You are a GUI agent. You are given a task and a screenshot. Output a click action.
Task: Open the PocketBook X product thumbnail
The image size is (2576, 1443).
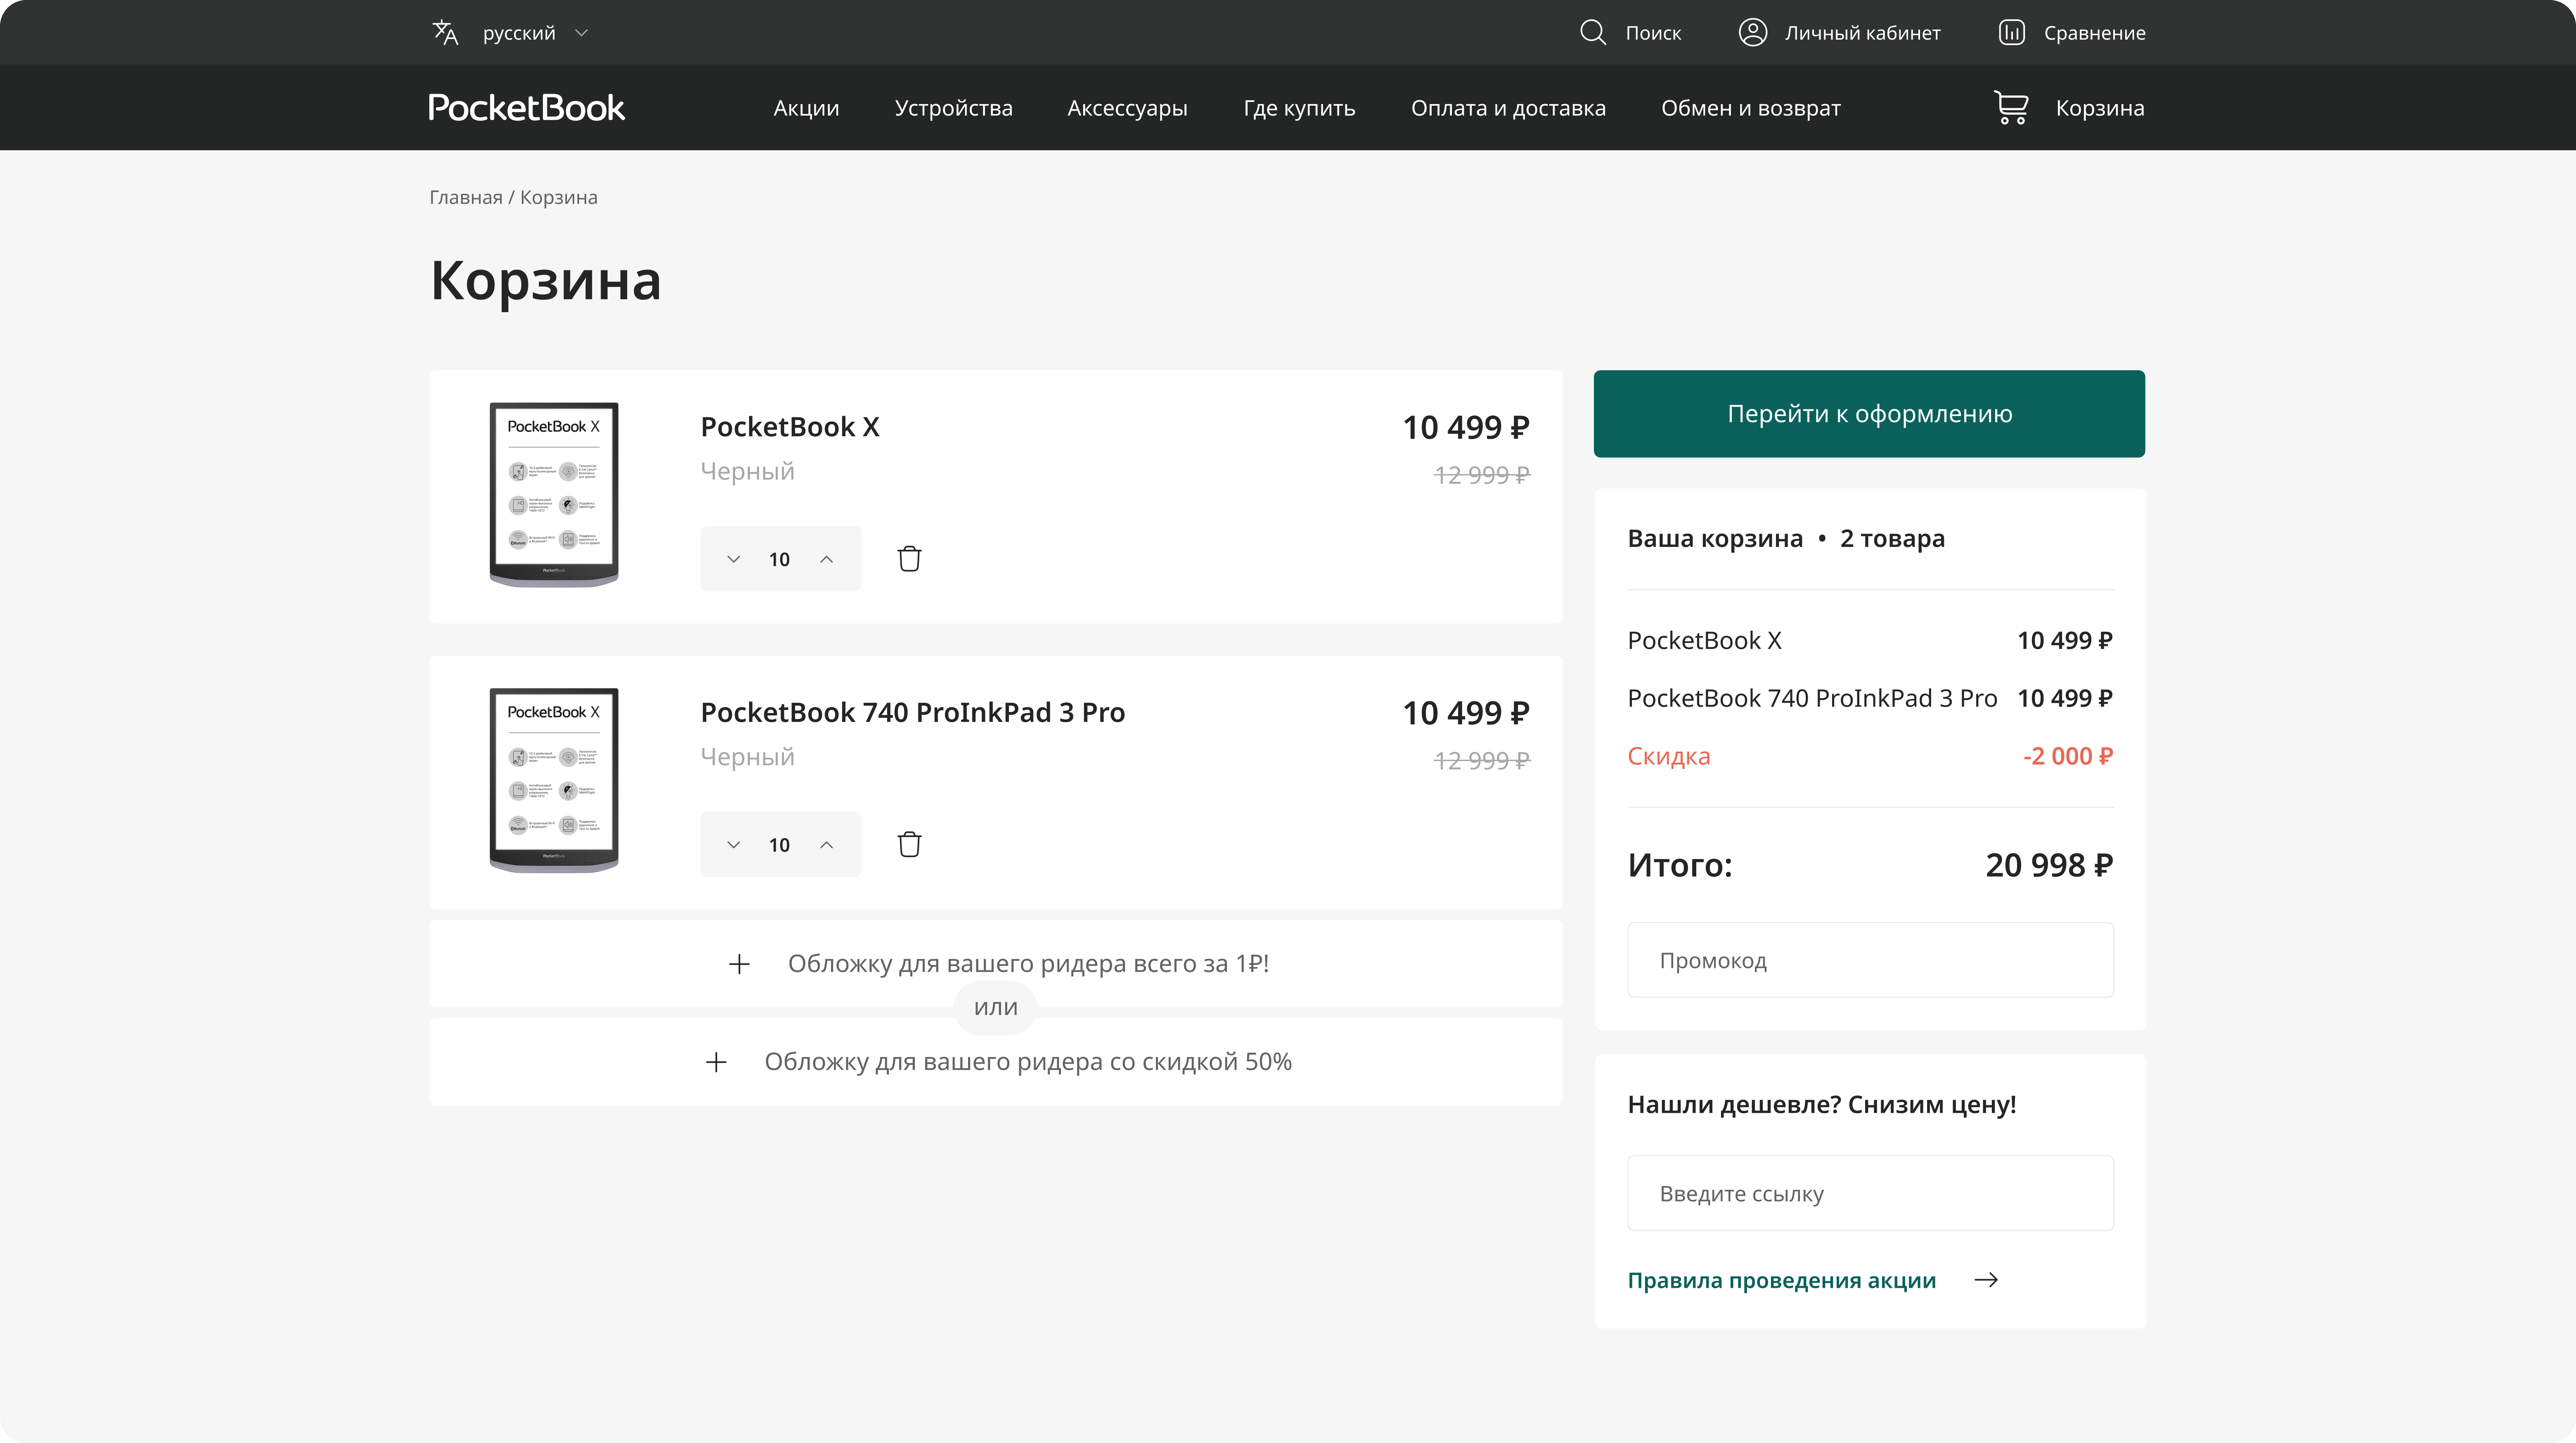(x=554, y=495)
